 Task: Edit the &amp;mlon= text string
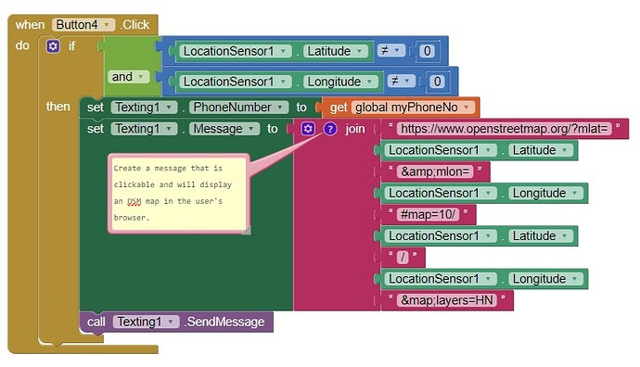pos(435,171)
